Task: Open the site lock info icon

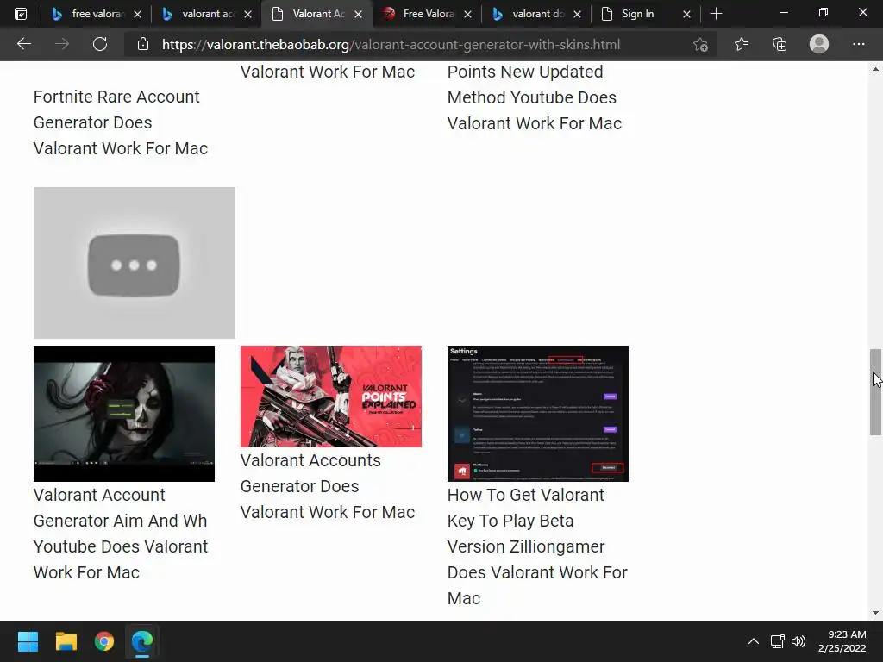Action: pyautogui.click(x=143, y=44)
